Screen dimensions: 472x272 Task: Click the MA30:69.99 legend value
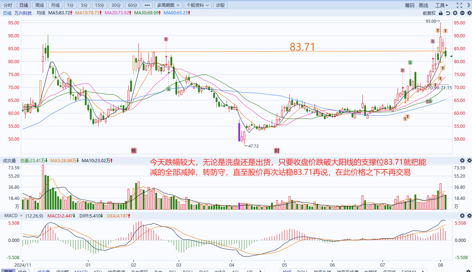pos(148,13)
